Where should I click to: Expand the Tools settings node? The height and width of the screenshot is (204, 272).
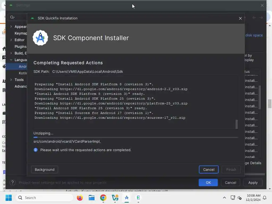[x=11, y=80]
